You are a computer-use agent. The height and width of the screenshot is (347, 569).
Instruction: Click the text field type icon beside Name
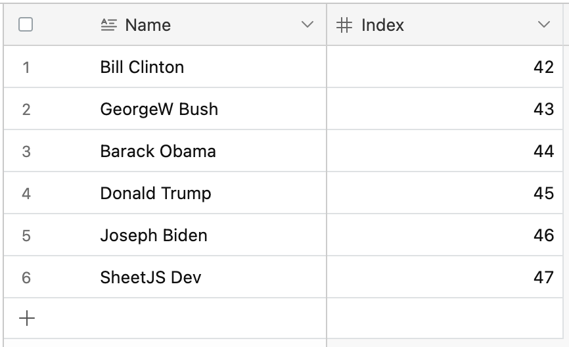click(x=109, y=25)
